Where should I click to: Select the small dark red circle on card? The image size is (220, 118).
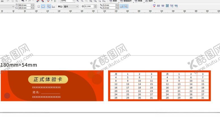tap(7, 96)
